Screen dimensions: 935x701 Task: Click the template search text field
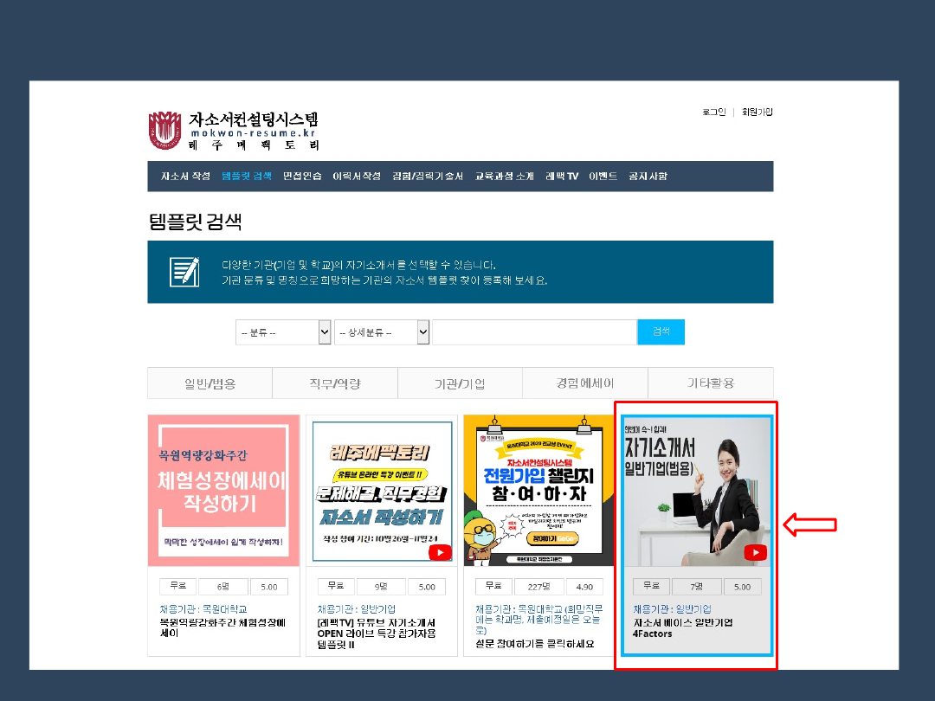tap(534, 332)
